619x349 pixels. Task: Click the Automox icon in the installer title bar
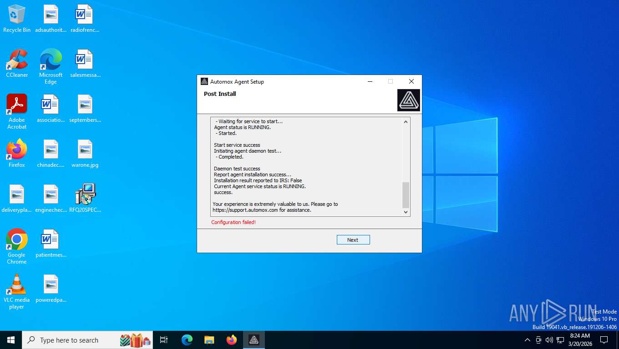click(x=204, y=82)
